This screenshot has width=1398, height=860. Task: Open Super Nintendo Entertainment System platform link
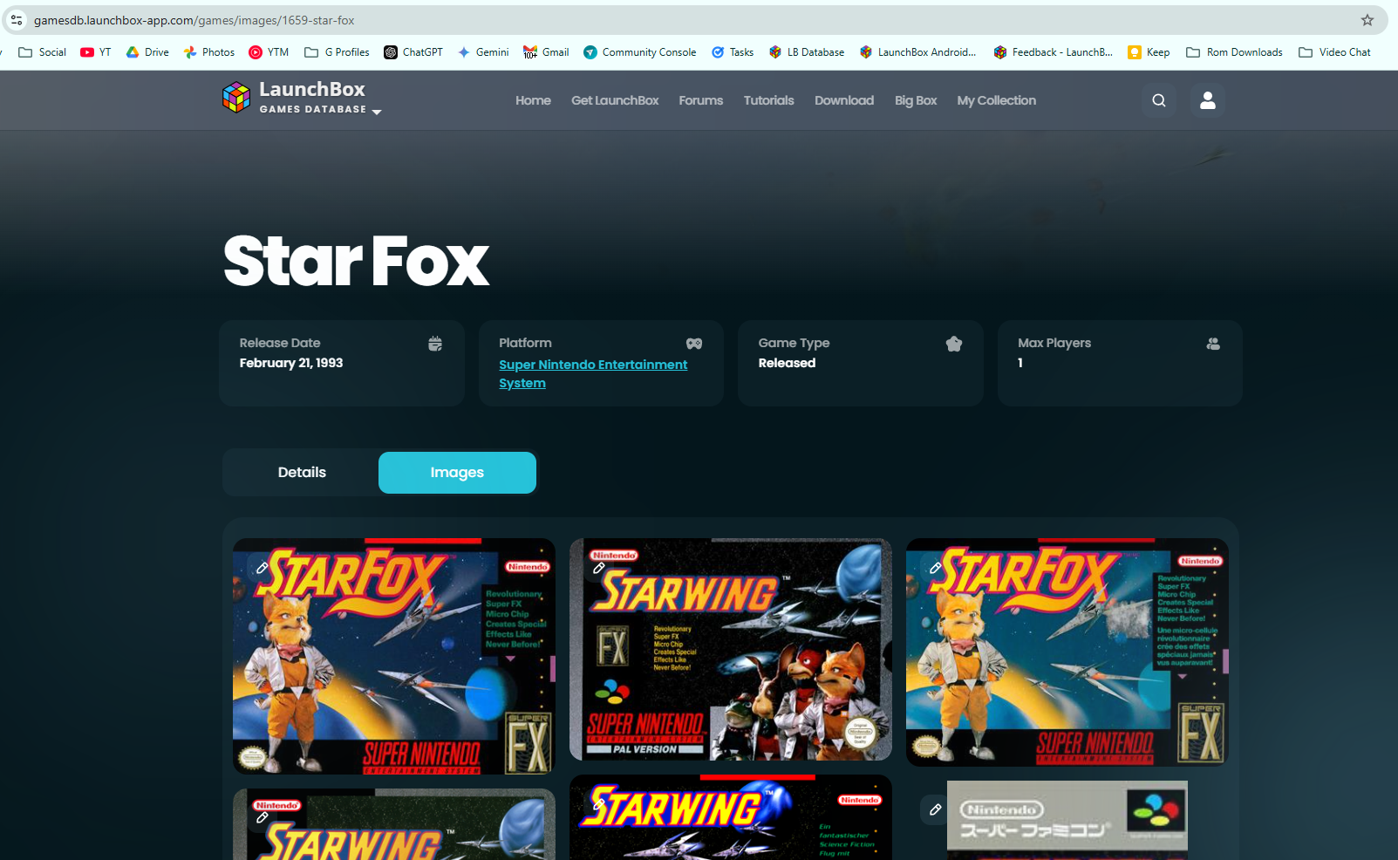pos(593,373)
